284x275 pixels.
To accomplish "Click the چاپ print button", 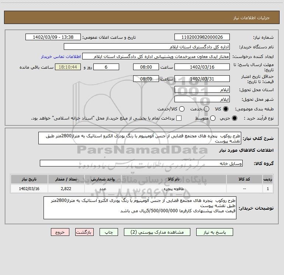I will point(109,232).
